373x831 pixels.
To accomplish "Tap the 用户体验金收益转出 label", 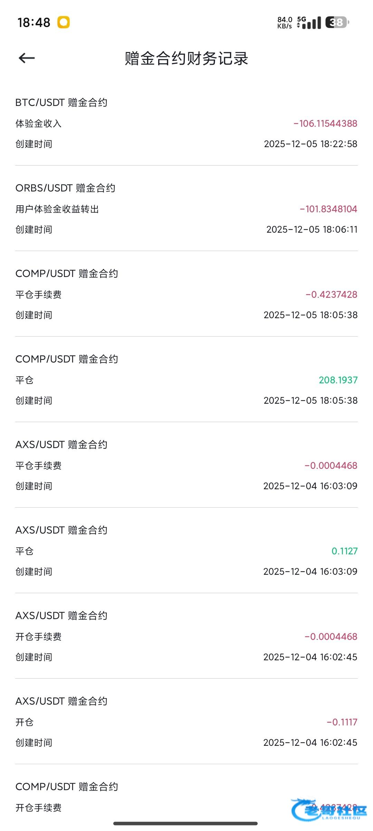I will point(57,209).
